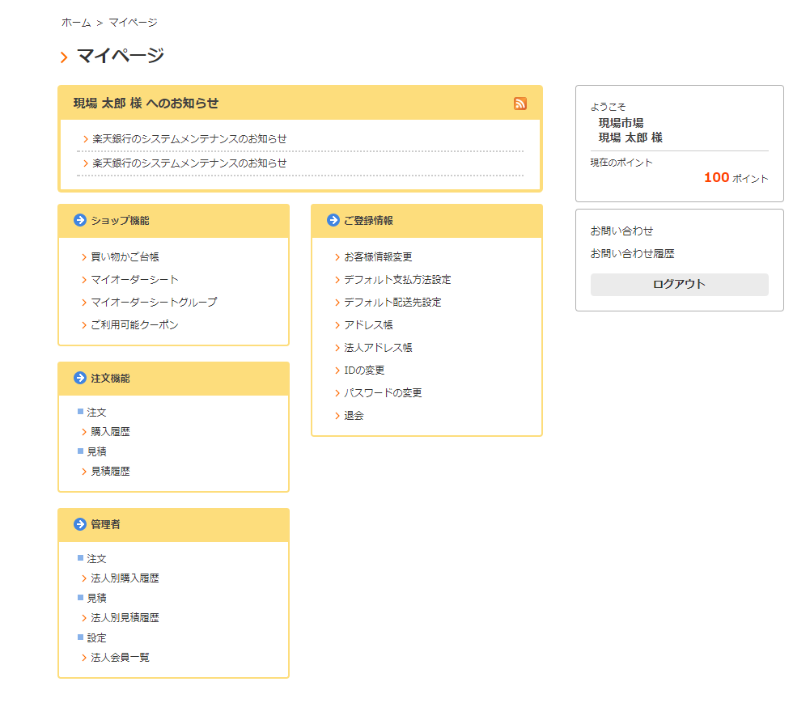Screen dimensions: 810x703
Task: Go to ホーム in breadcrumb
Action: (x=76, y=23)
